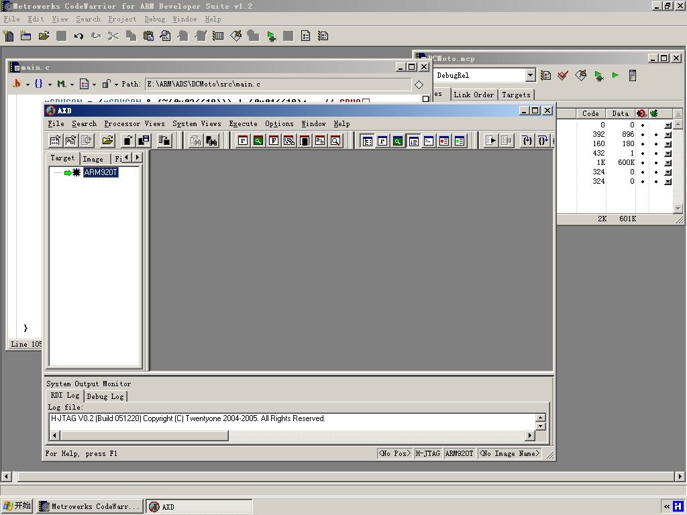
Task: Click the Code column header
Action: point(590,113)
